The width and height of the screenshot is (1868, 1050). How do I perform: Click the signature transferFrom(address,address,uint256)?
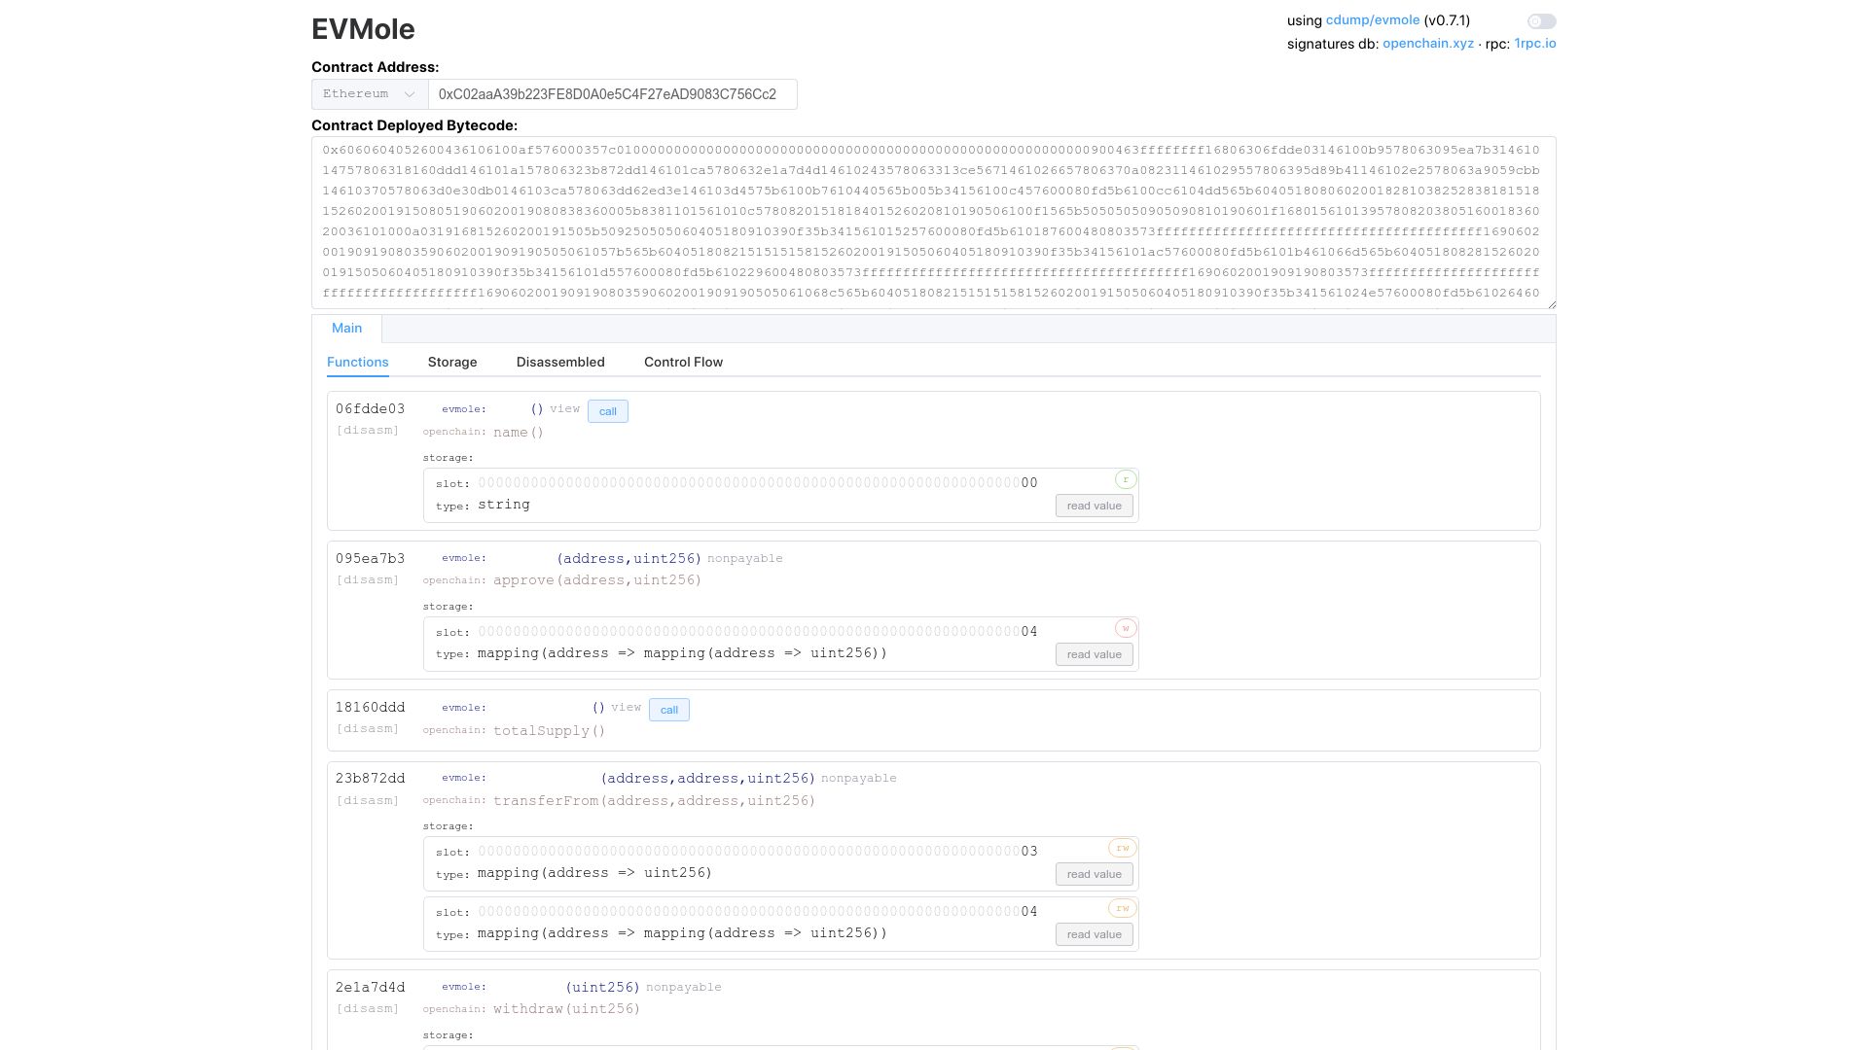click(x=654, y=801)
